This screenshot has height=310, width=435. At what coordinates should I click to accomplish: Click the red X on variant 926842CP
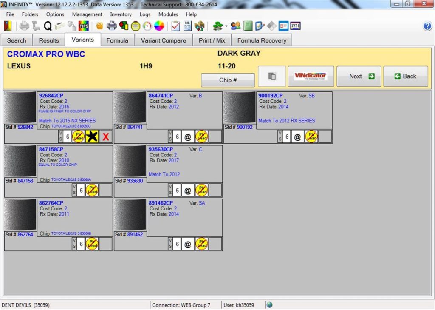pos(106,137)
